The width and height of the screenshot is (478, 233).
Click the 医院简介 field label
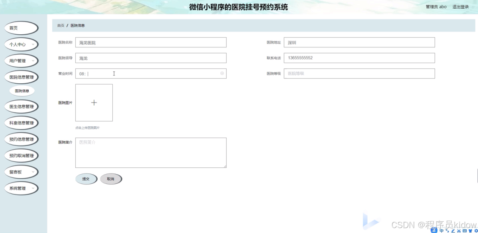pyautogui.click(x=65, y=142)
